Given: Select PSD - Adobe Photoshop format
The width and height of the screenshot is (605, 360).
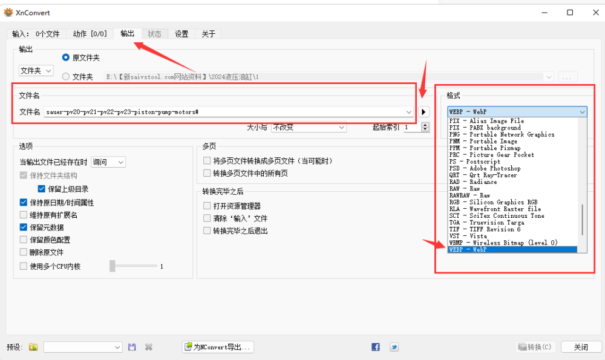Looking at the screenshot, I should click(512, 168).
